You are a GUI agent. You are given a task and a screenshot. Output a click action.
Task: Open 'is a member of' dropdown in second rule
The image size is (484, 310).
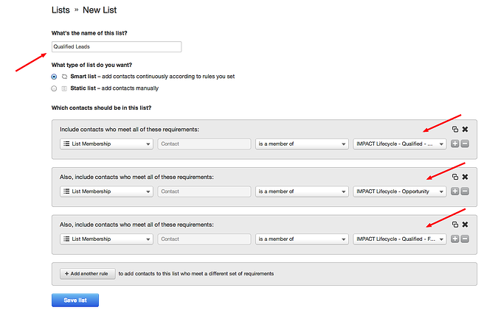click(302, 191)
